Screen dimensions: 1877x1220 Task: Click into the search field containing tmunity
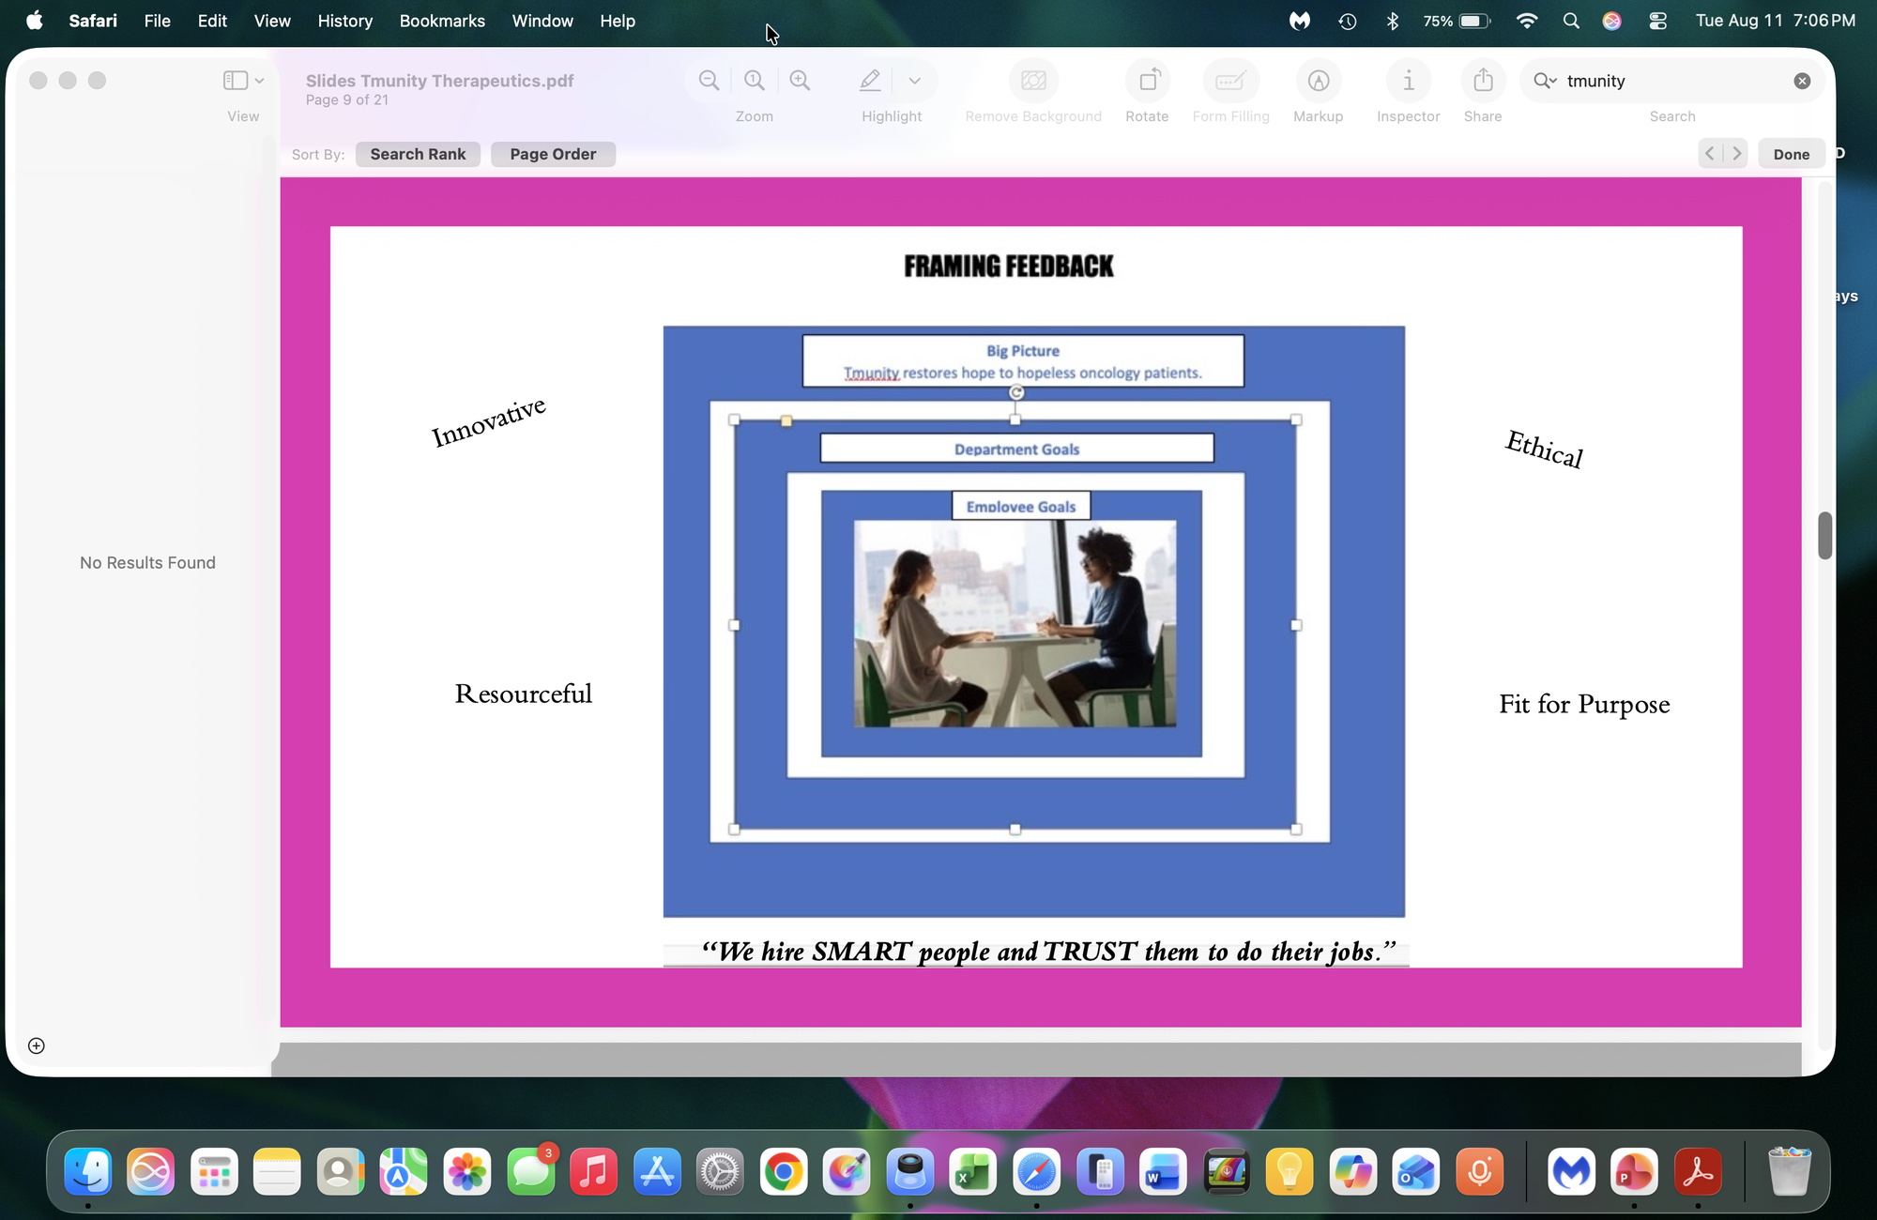pyautogui.click(x=1672, y=81)
